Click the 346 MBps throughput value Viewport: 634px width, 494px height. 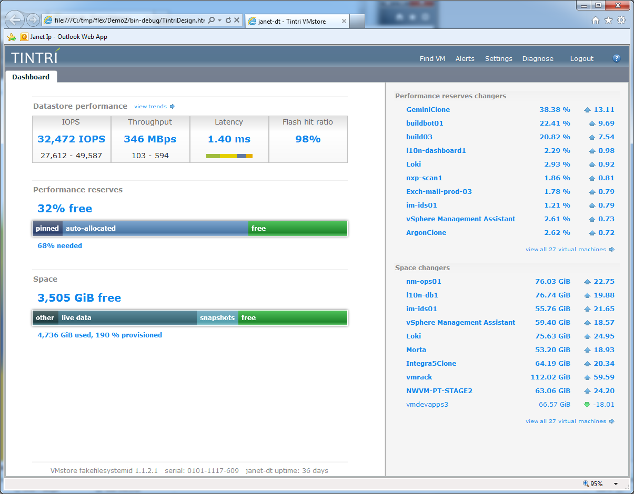(150, 139)
